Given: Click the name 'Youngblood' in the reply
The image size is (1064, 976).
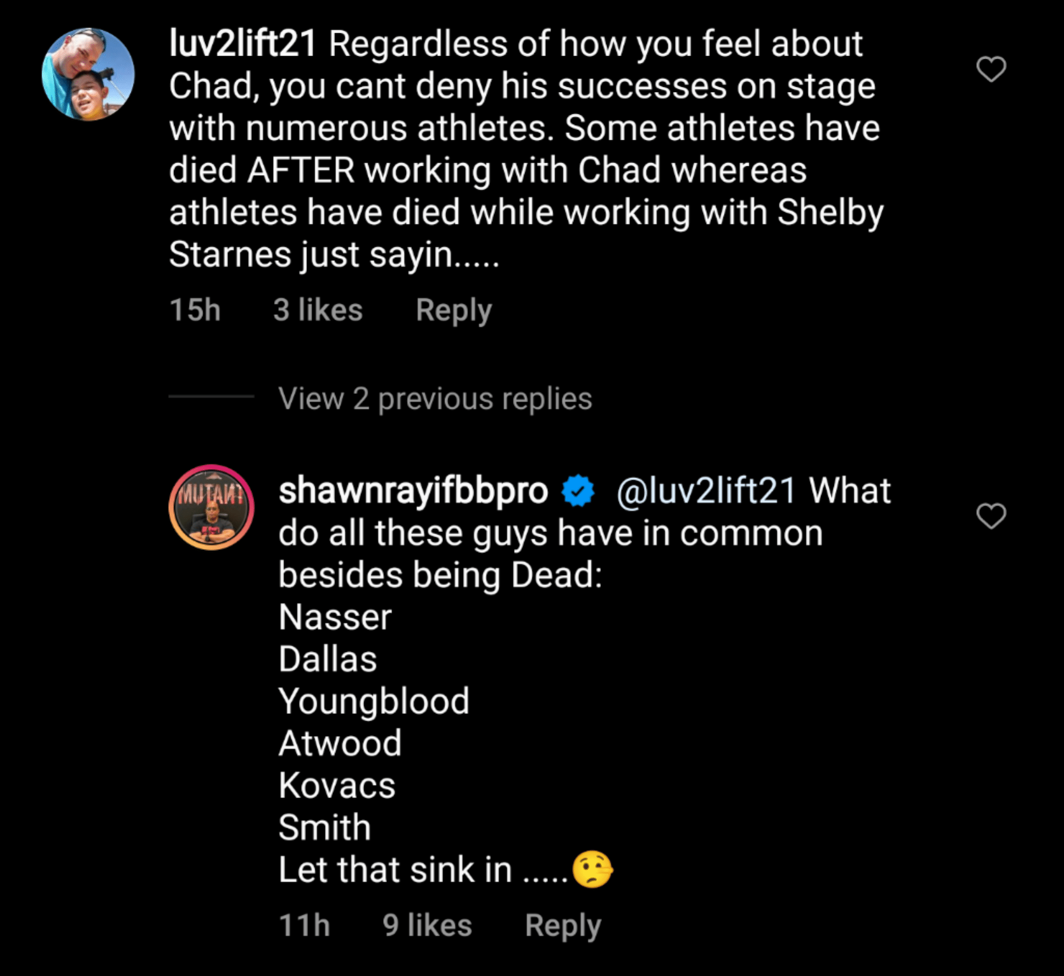Looking at the screenshot, I should (374, 702).
